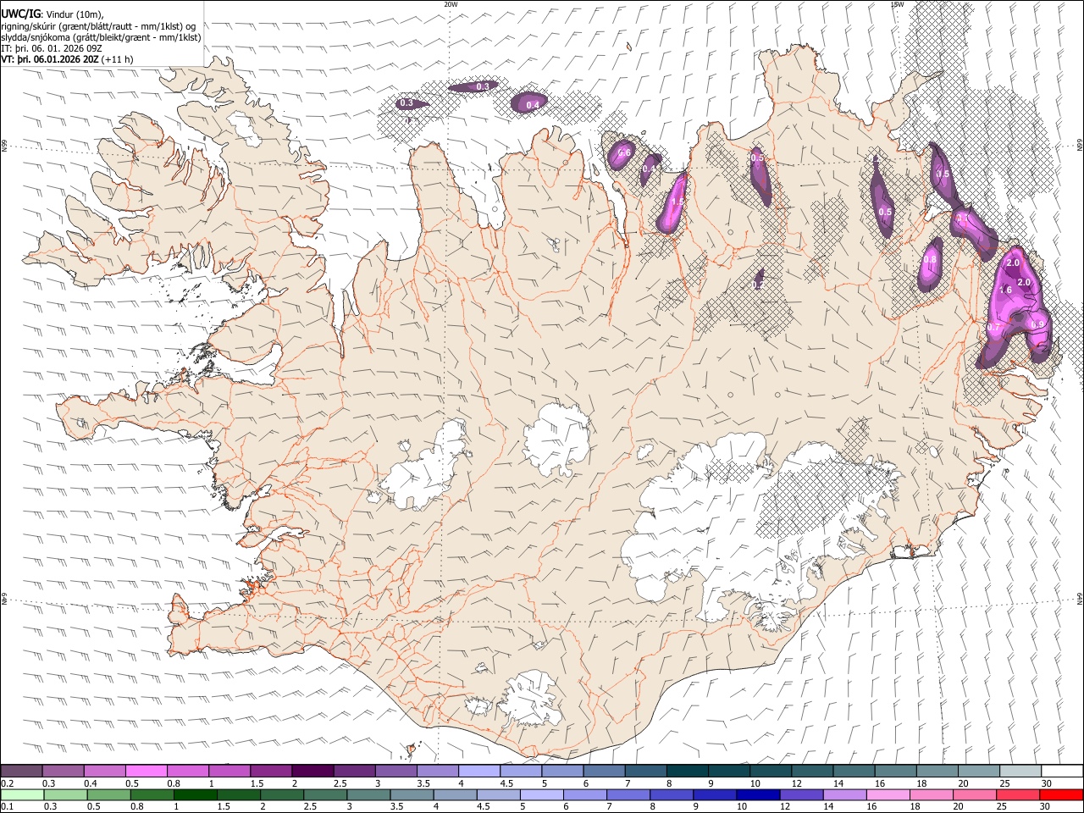Select the darkest purple swatch labeled 2

(x=312, y=771)
